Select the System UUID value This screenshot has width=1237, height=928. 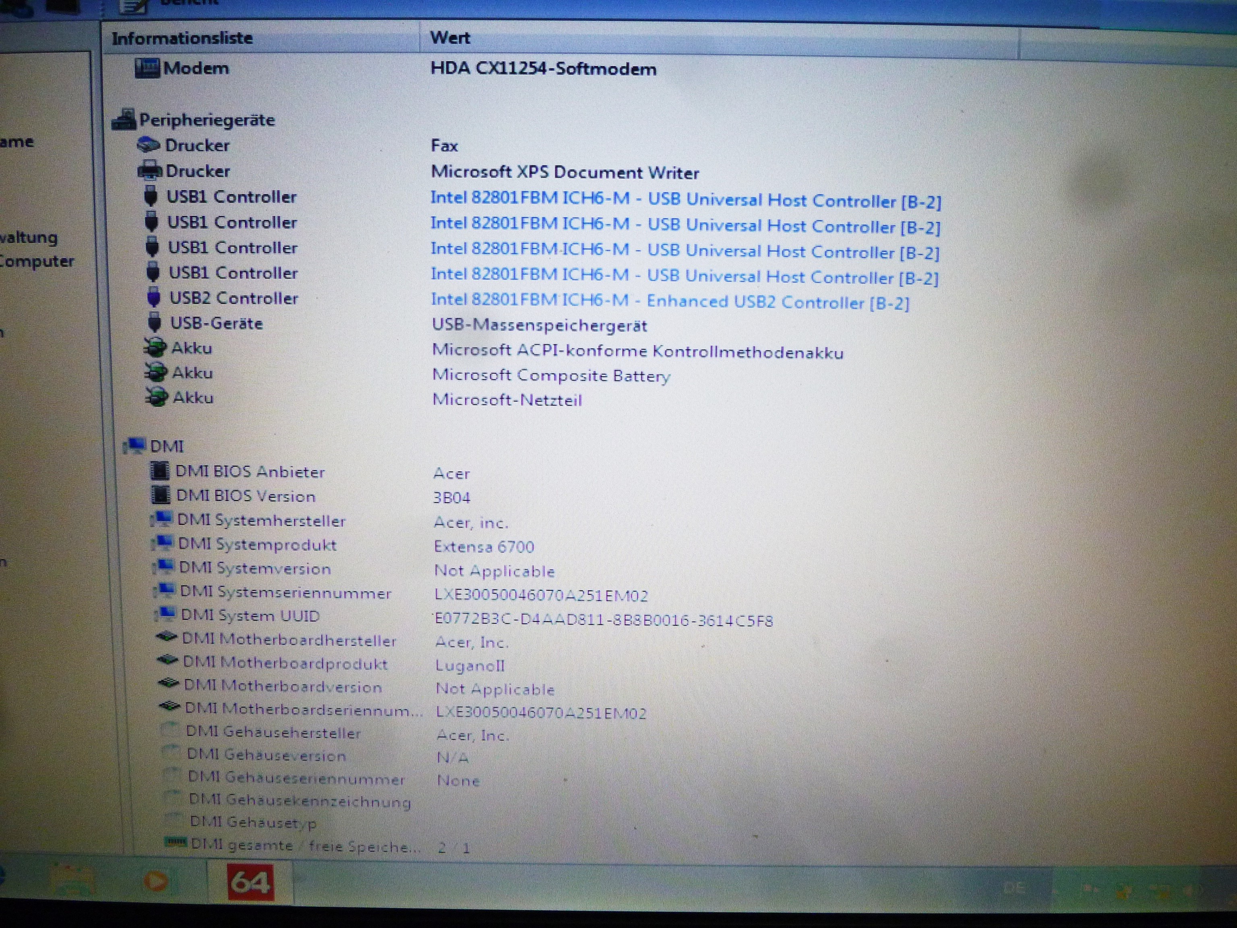tap(604, 620)
